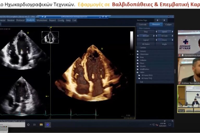Go to previous review page arrow
The image size is (200, 133).
coord(157,20)
